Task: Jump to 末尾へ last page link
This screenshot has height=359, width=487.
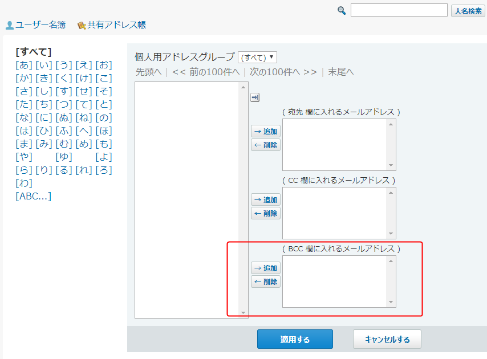Action: click(340, 72)
